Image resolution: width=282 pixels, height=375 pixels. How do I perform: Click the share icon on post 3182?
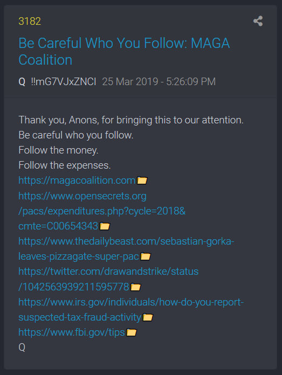tap(258, 21)
